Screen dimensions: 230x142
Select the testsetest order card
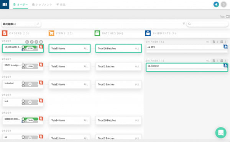pos(23,85)
